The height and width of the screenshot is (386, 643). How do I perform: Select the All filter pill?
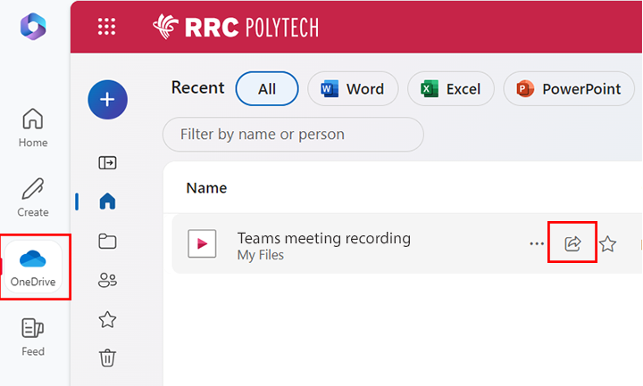pos(266,89)
